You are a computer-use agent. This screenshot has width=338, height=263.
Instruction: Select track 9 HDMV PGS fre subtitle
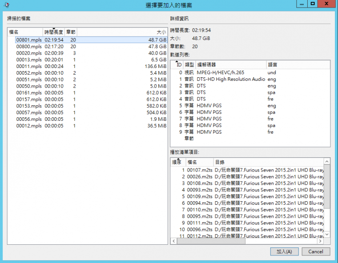(250, 132)
